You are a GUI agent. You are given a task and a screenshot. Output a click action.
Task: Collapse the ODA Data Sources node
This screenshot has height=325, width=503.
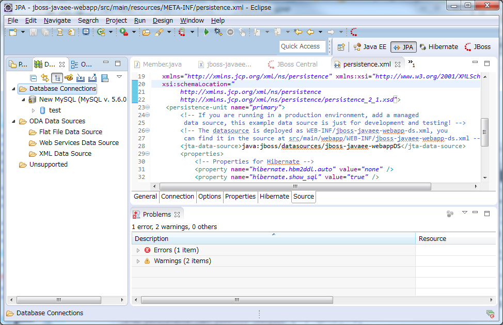tap(13, 121)
